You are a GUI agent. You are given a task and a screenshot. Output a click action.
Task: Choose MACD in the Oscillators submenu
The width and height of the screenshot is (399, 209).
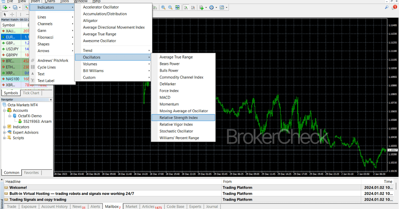165,98
